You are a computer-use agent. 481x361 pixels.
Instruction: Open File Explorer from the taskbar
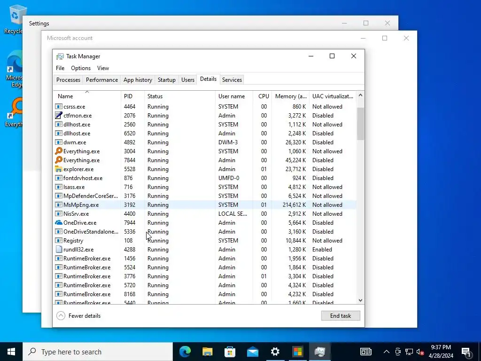(207, 352)
